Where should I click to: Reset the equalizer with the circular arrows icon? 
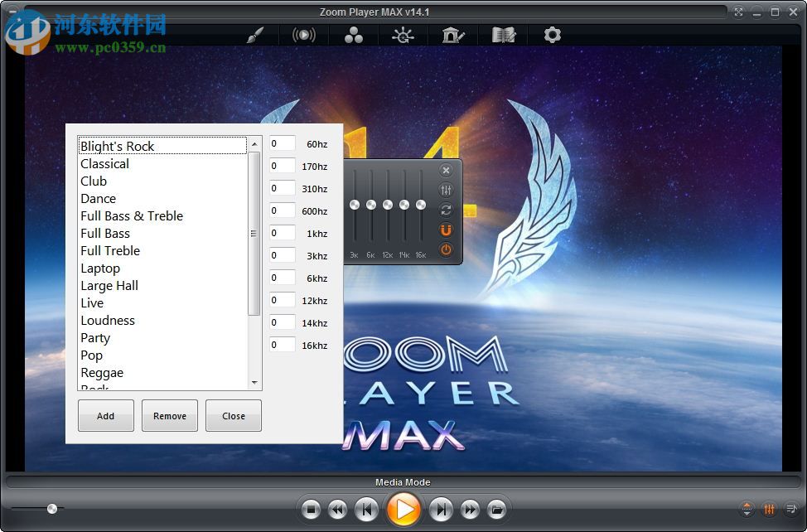tap(446, 210)
